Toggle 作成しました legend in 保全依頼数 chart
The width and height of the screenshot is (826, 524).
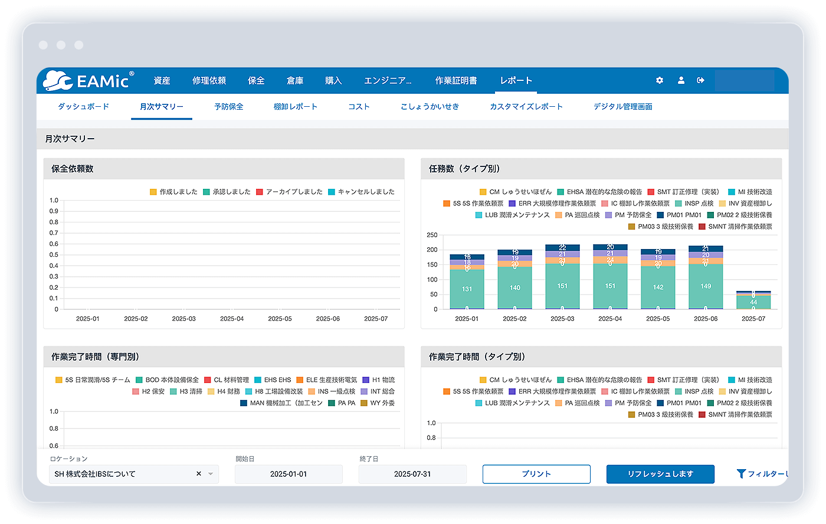pos(174,192)
